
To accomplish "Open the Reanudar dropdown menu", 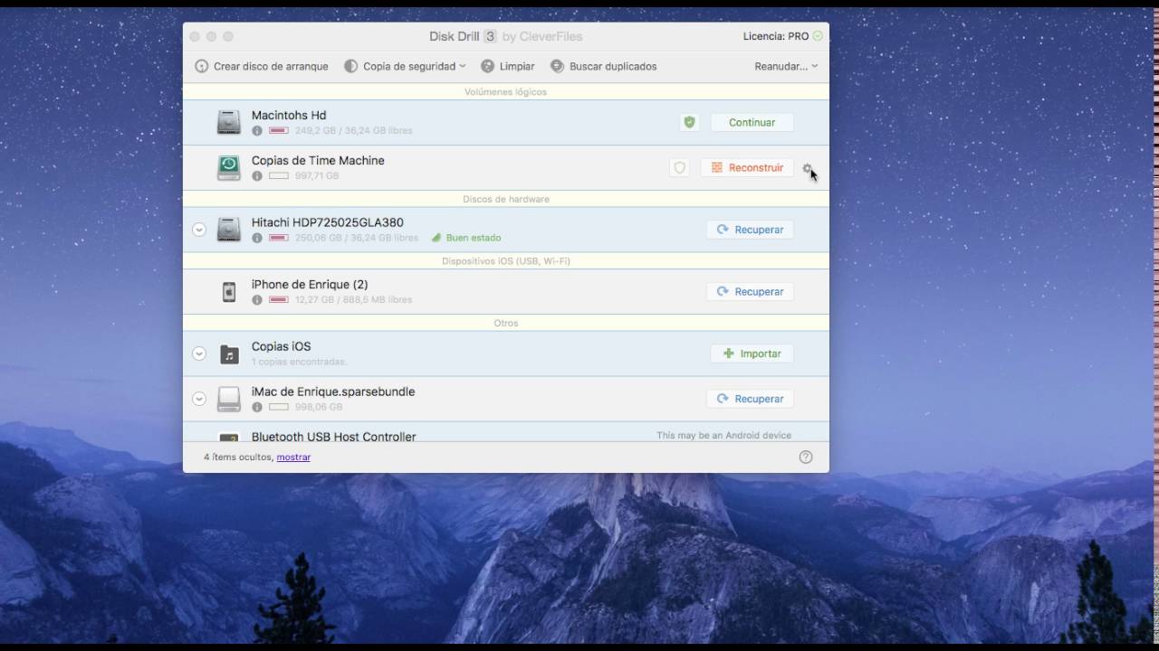I will (x=786, y=66).
